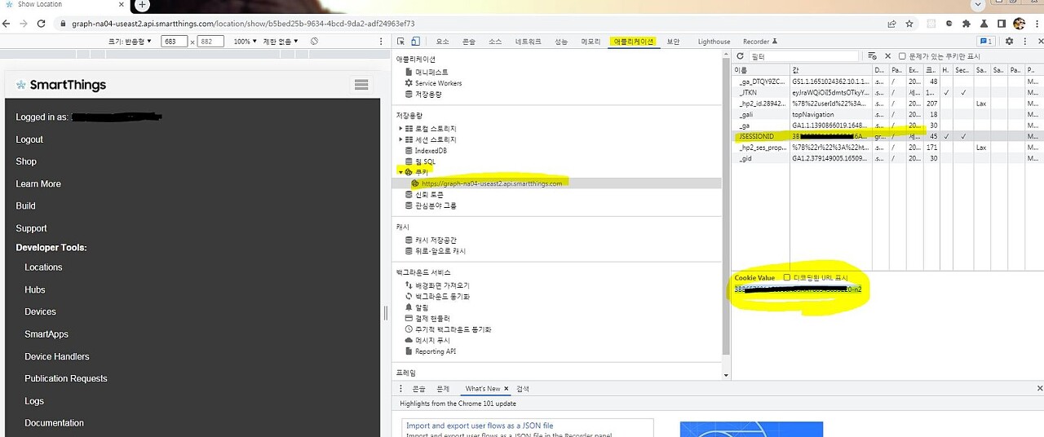Focus the cookie 필터 input field

(x=803, y=56)
